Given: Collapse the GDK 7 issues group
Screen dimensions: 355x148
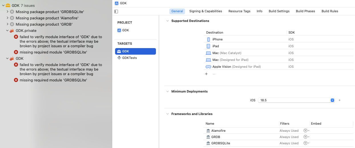Looking at the screenshot, I should coord(3,5).
